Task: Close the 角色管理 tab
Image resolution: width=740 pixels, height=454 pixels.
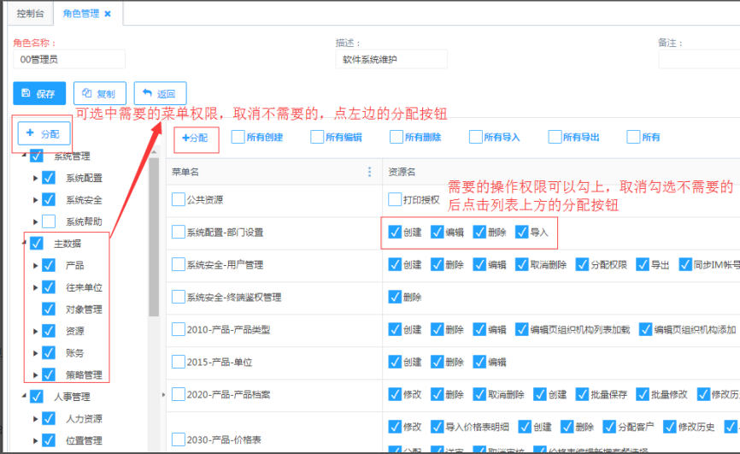Action: point(108,14)
